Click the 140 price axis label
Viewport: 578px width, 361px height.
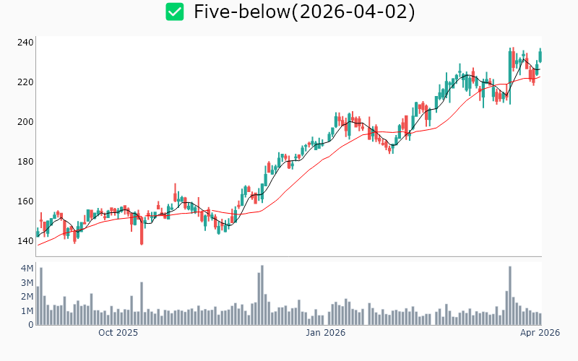click(x=26, y=241)
